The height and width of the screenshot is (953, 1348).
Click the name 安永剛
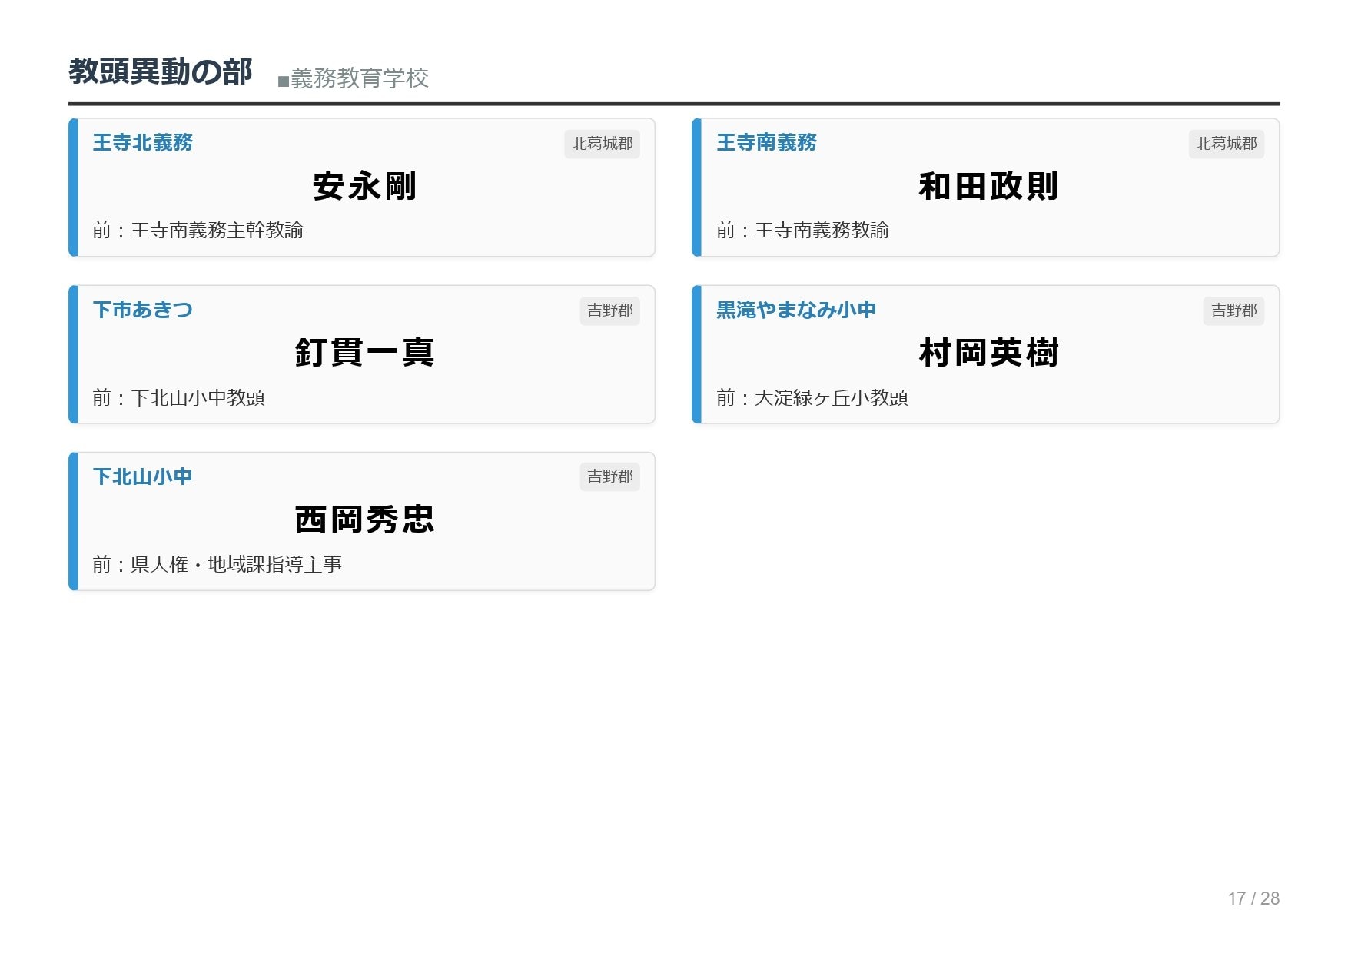pos(364,187)
